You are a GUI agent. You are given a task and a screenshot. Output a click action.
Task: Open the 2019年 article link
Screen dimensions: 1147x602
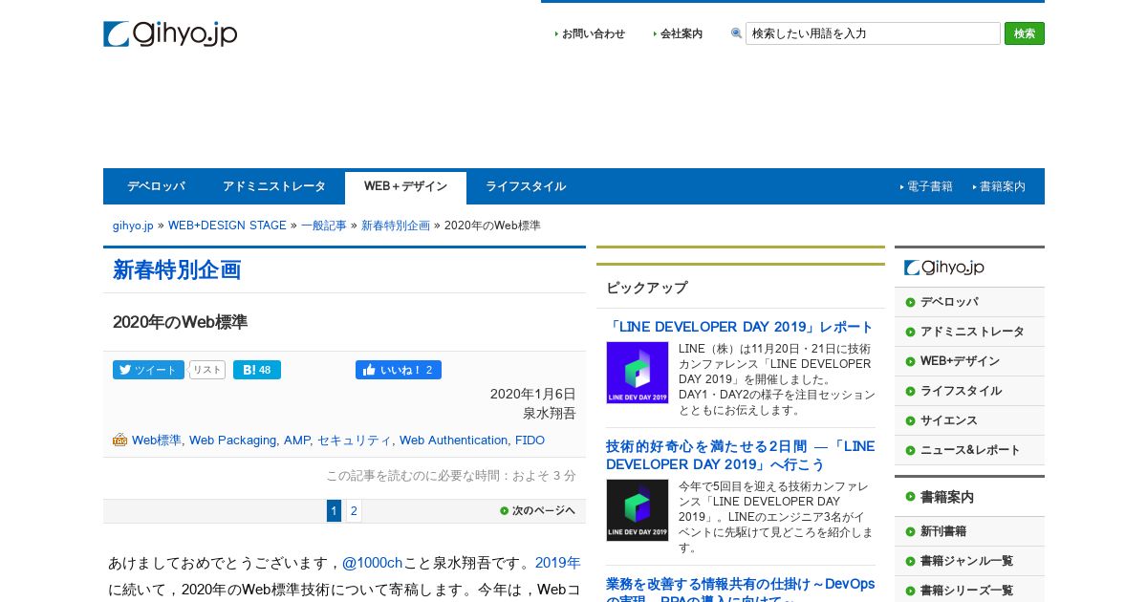tap(558, 563)
